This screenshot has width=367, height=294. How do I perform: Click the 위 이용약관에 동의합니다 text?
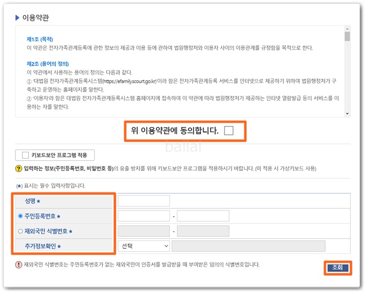tap(174, 130)
